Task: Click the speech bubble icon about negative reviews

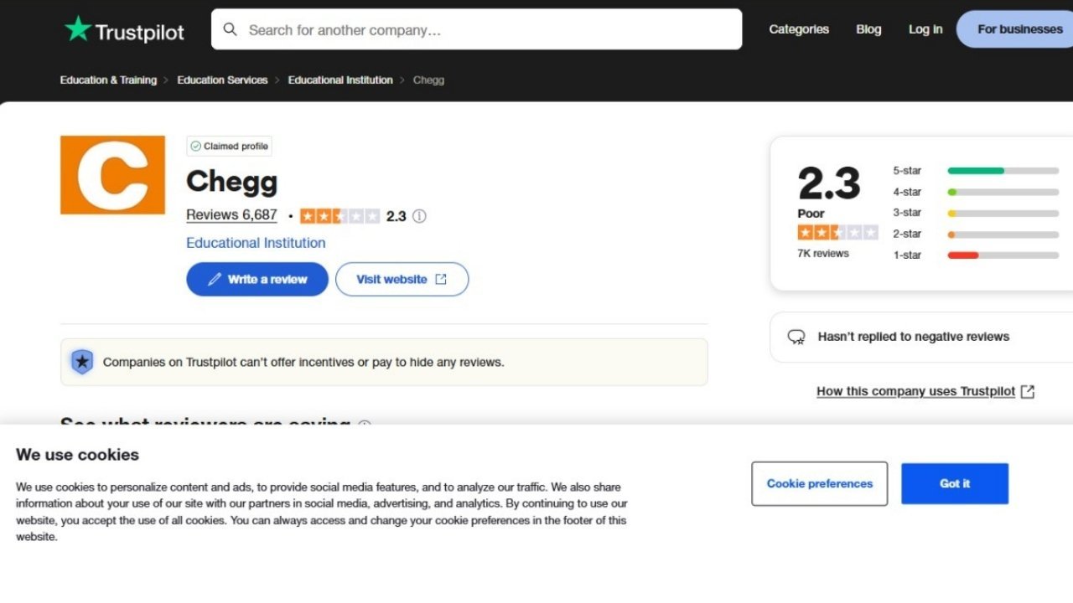Action: (796, 336)
